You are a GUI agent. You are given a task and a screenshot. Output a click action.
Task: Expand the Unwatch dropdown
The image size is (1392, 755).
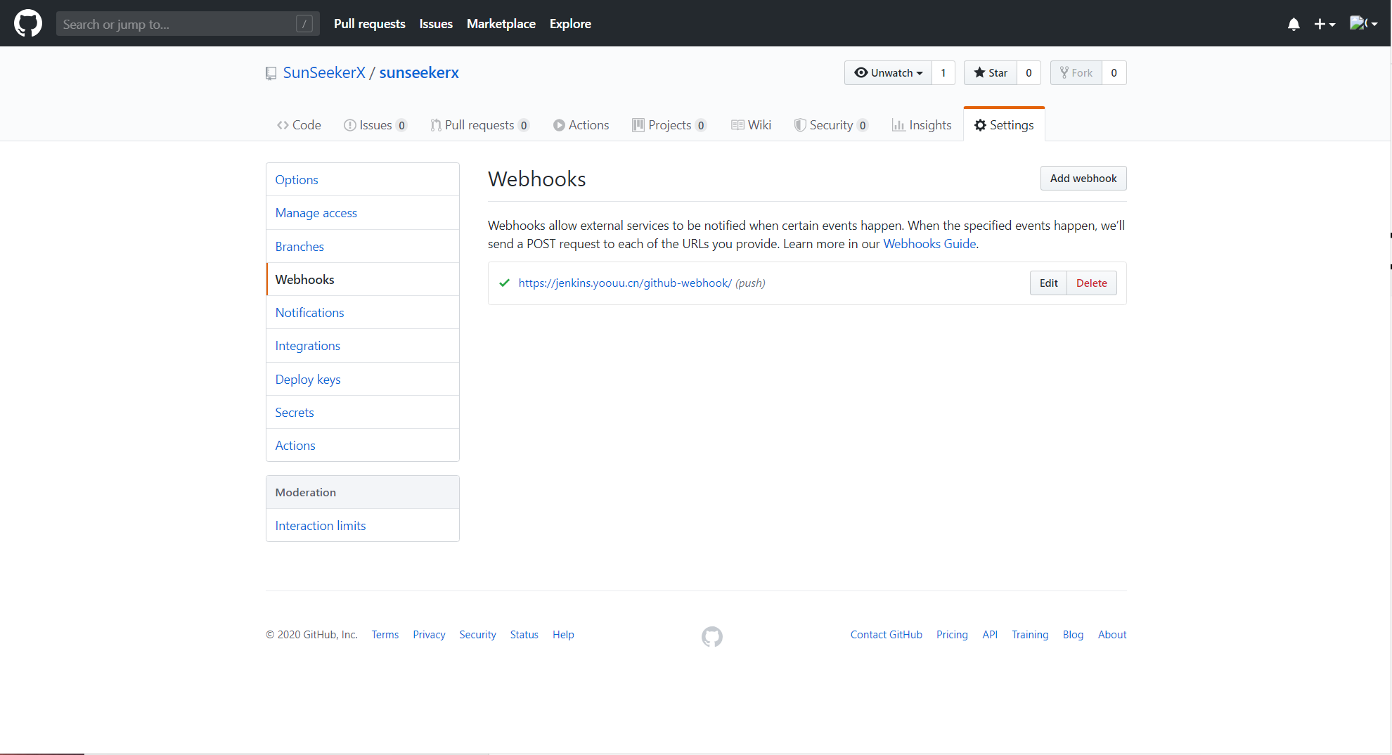point(888,73)
